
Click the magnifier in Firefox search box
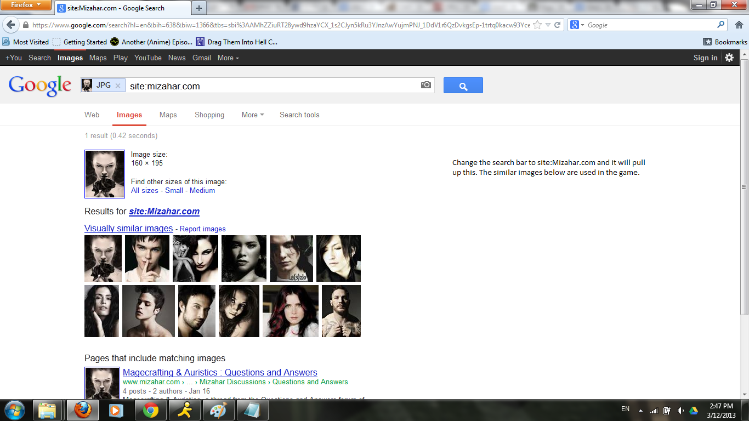(721, 25)
